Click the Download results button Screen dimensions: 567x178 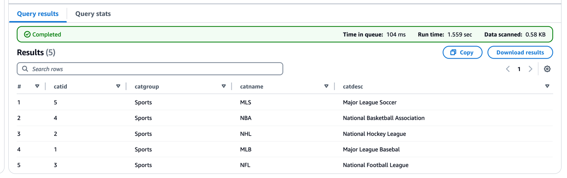(x=520, y=52)
